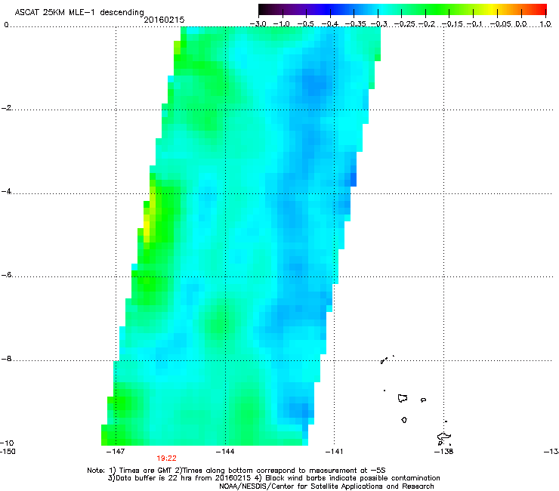Click the longitude axis label -138

tap(444, 452)
